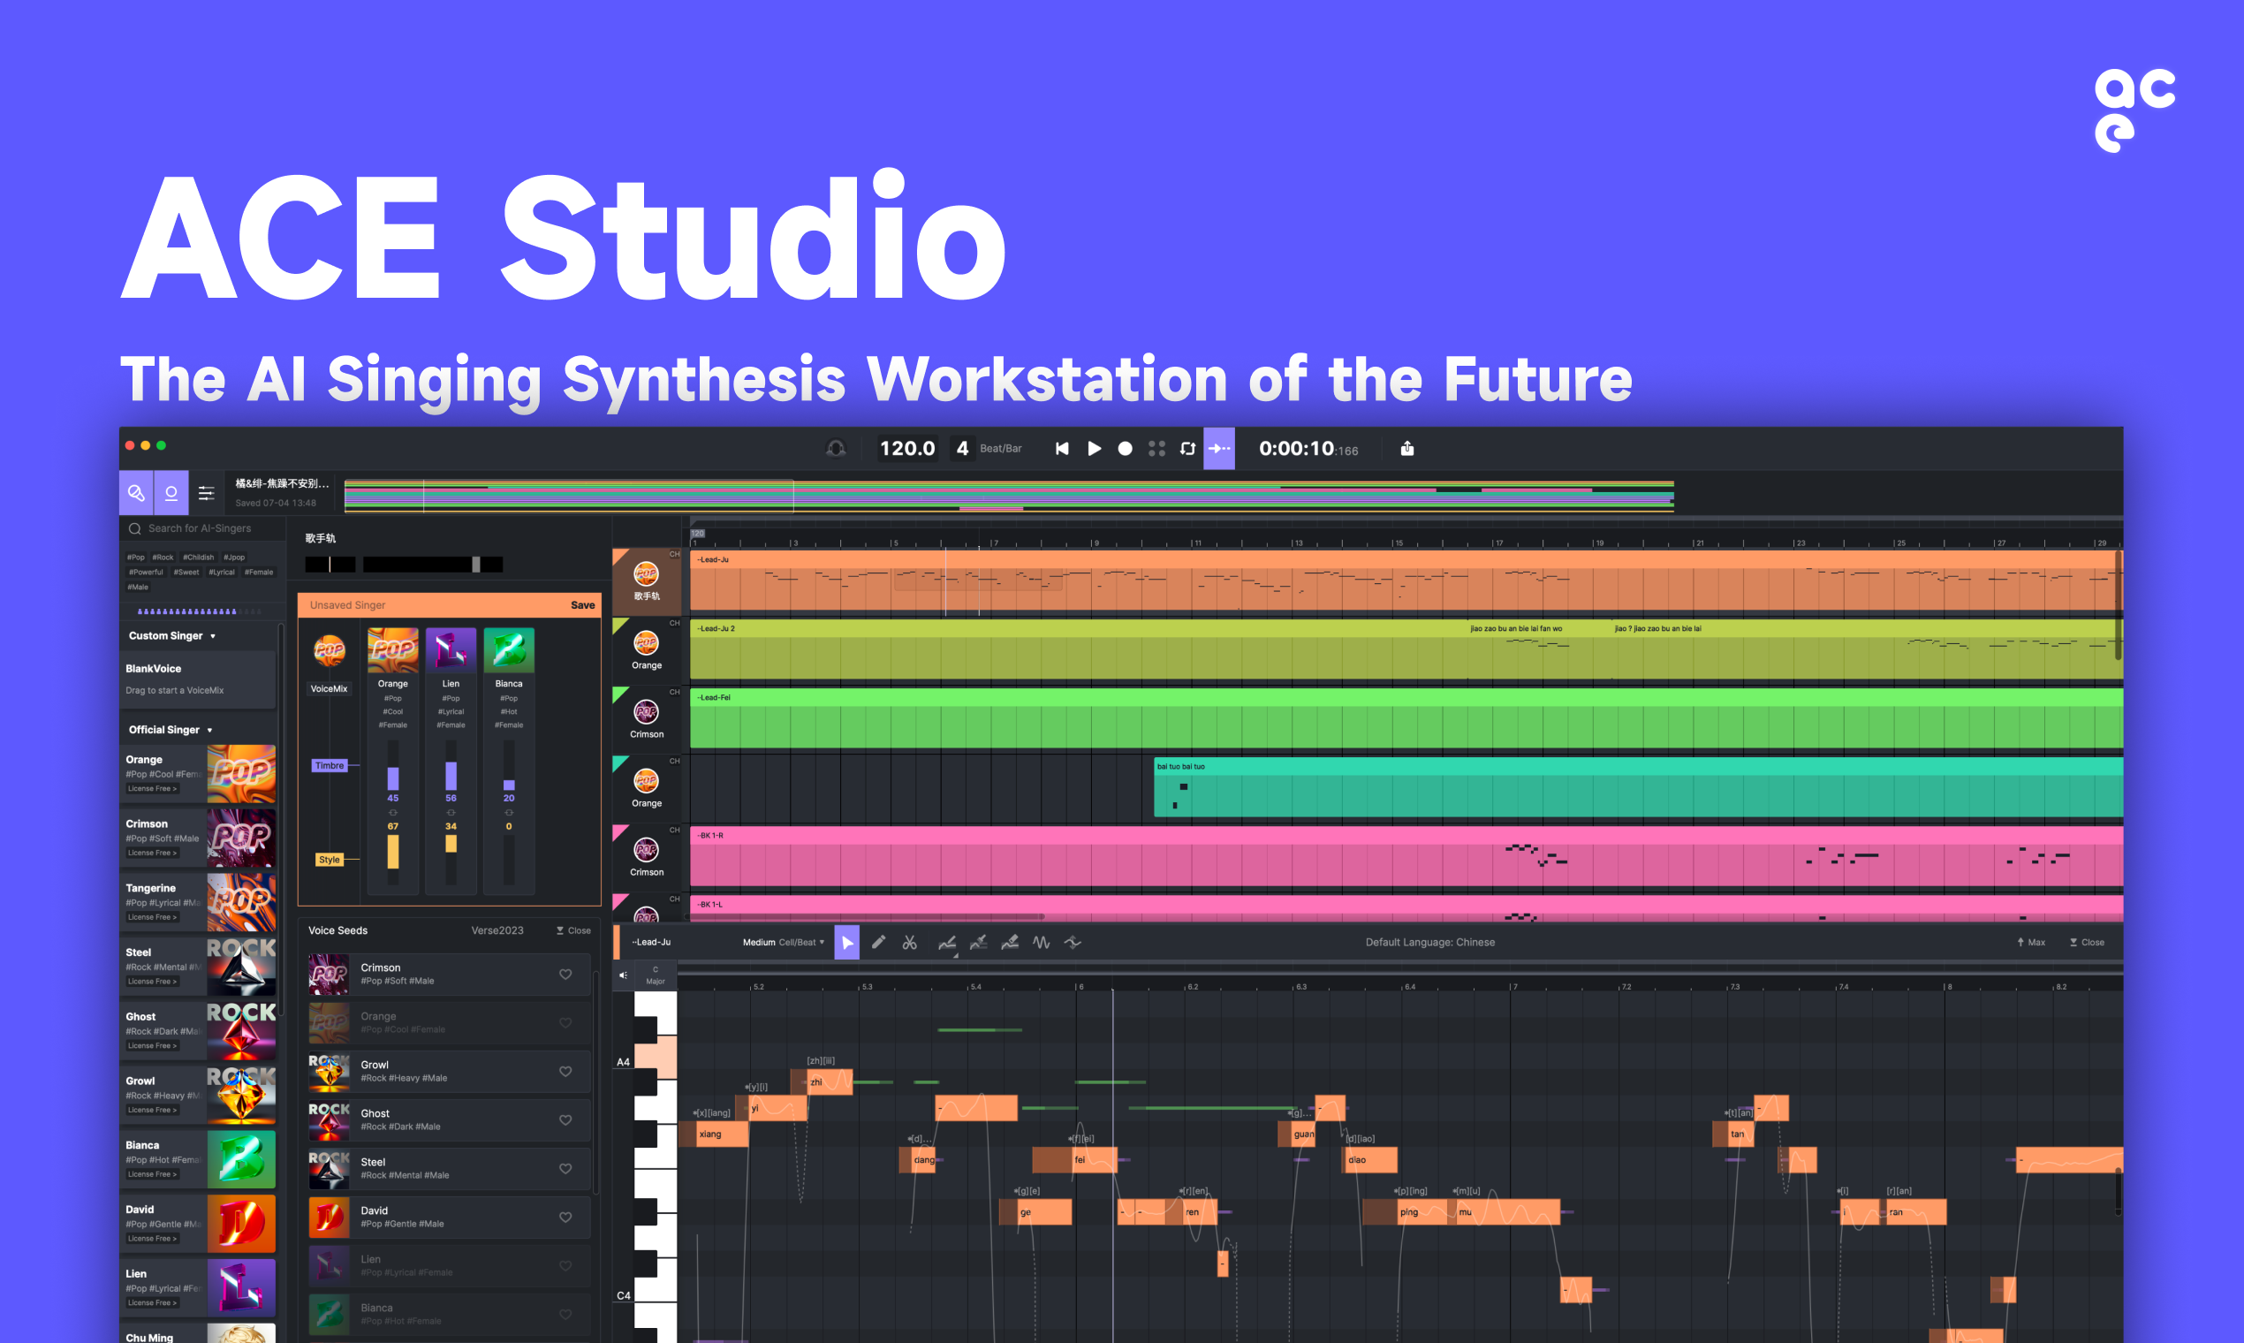Image resolution: width=2244 pixels, height=1343 pixels.
Task: Start playback with the play button
Action: click(1094, 449)
